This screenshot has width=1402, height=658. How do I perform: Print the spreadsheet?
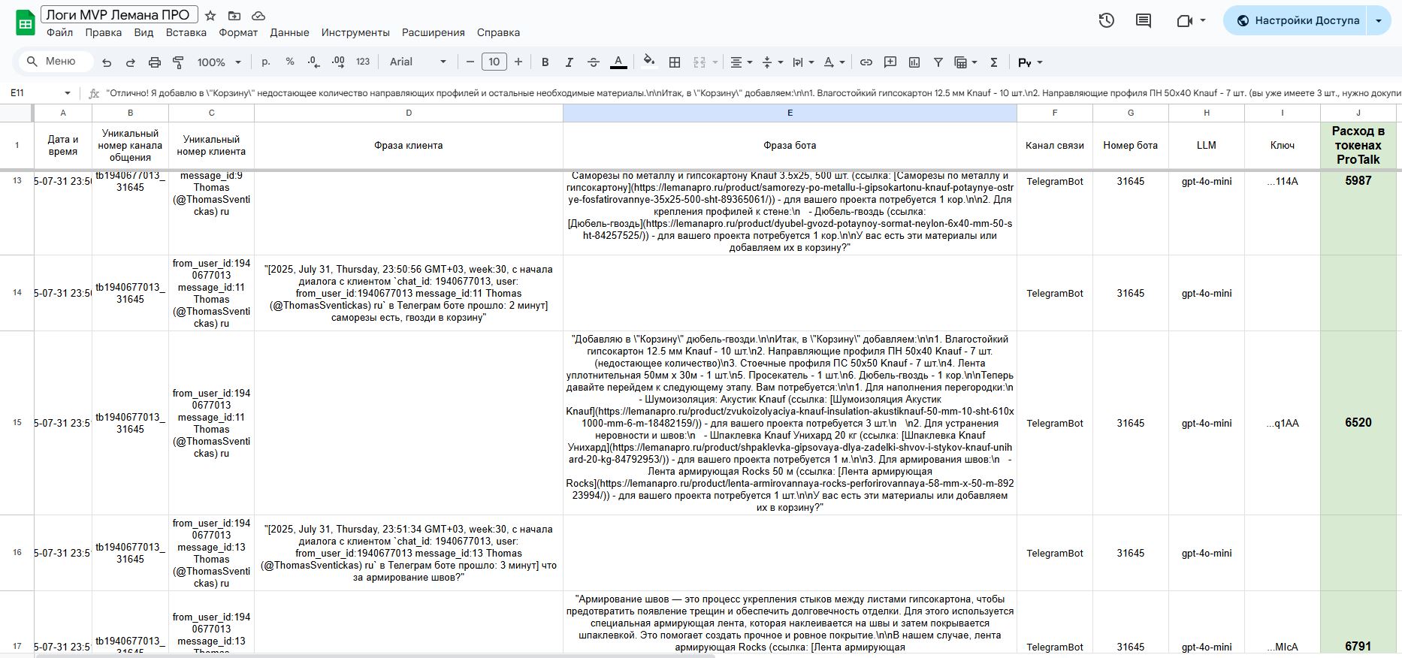[x=155, y=62]
